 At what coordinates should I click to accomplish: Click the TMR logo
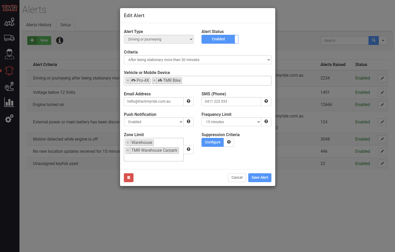point(10,8)
